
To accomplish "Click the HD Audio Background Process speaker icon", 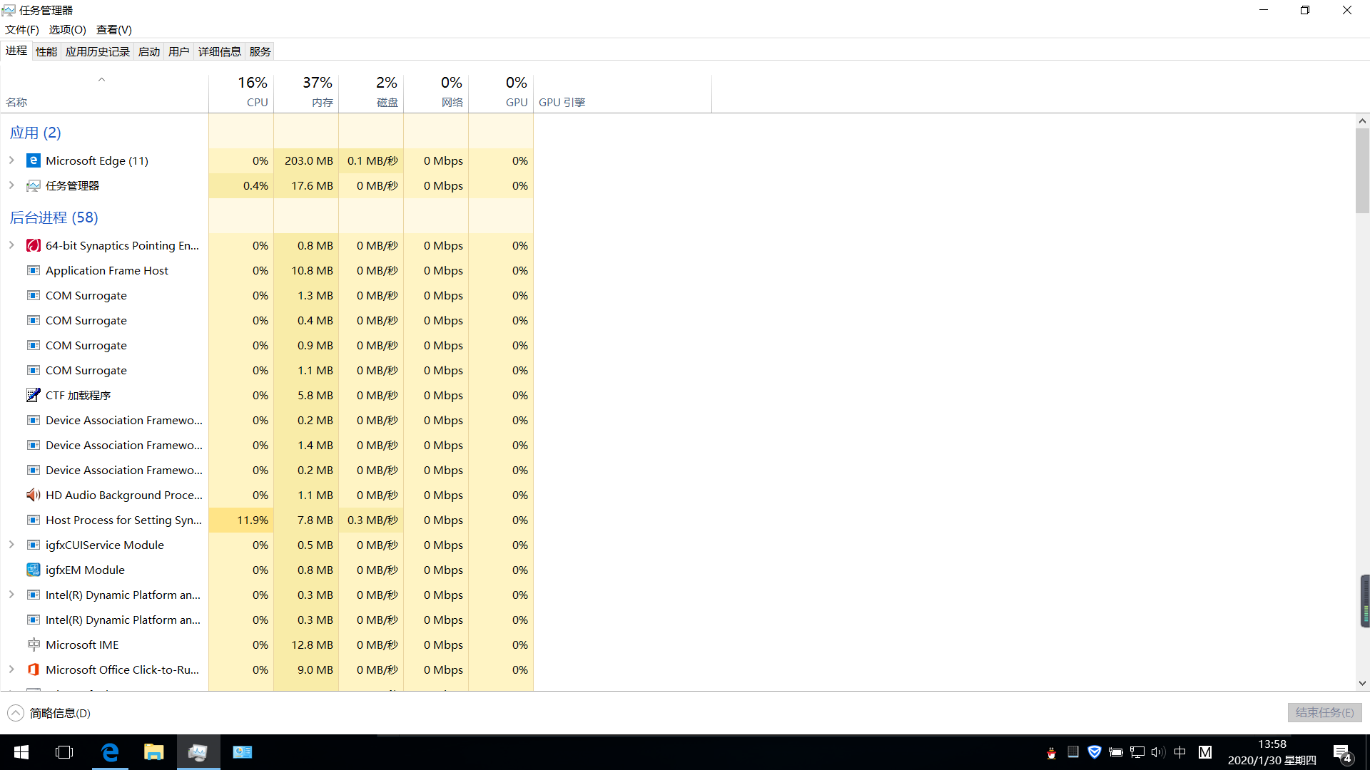I will point(34,495).
